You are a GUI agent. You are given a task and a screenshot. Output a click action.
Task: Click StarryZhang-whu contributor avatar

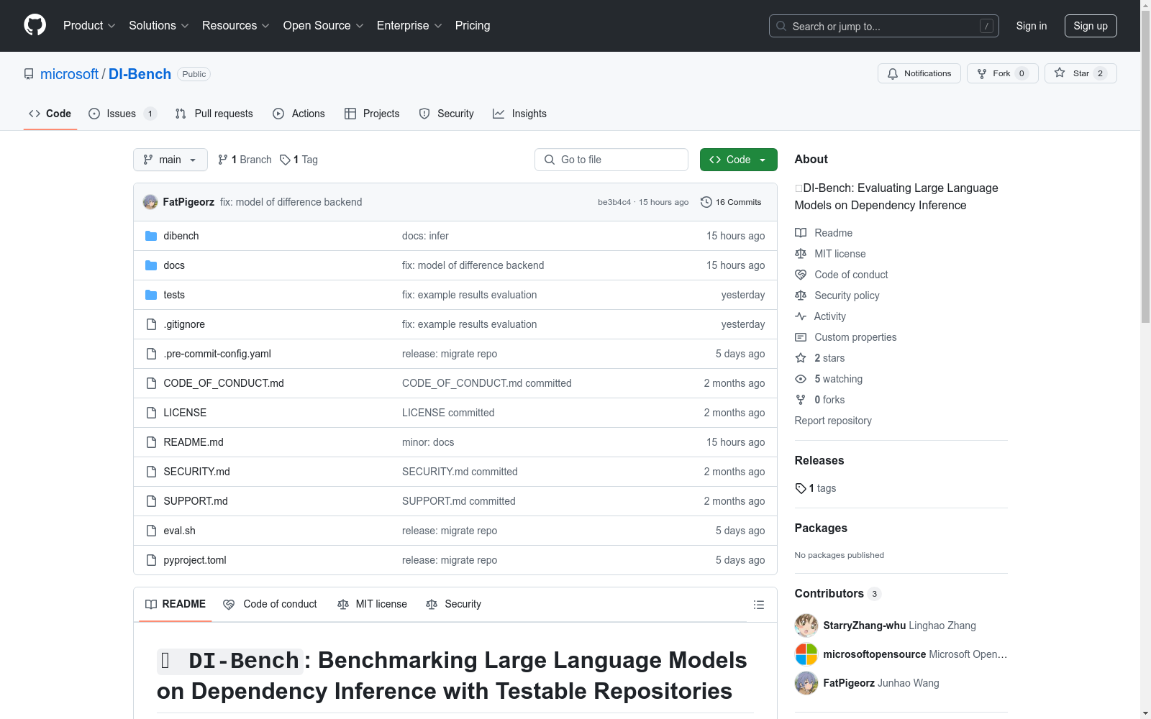(806, 626)
